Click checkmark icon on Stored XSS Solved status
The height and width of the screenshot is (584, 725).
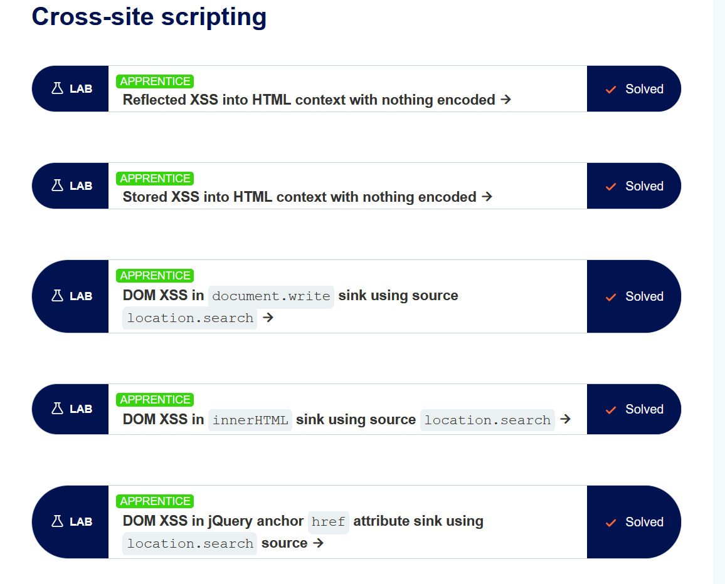coord(611,187)
